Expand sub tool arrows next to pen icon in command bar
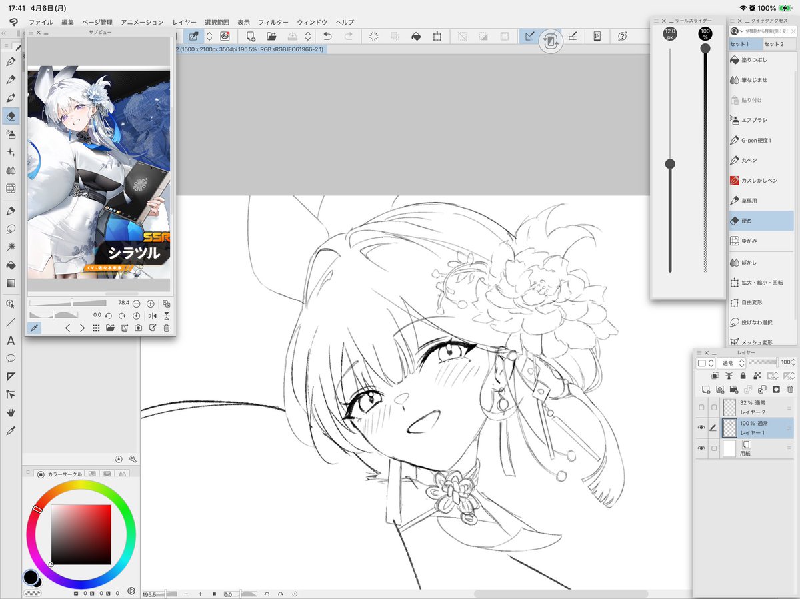This screenshot has width=800, height=599. (209, 37)
